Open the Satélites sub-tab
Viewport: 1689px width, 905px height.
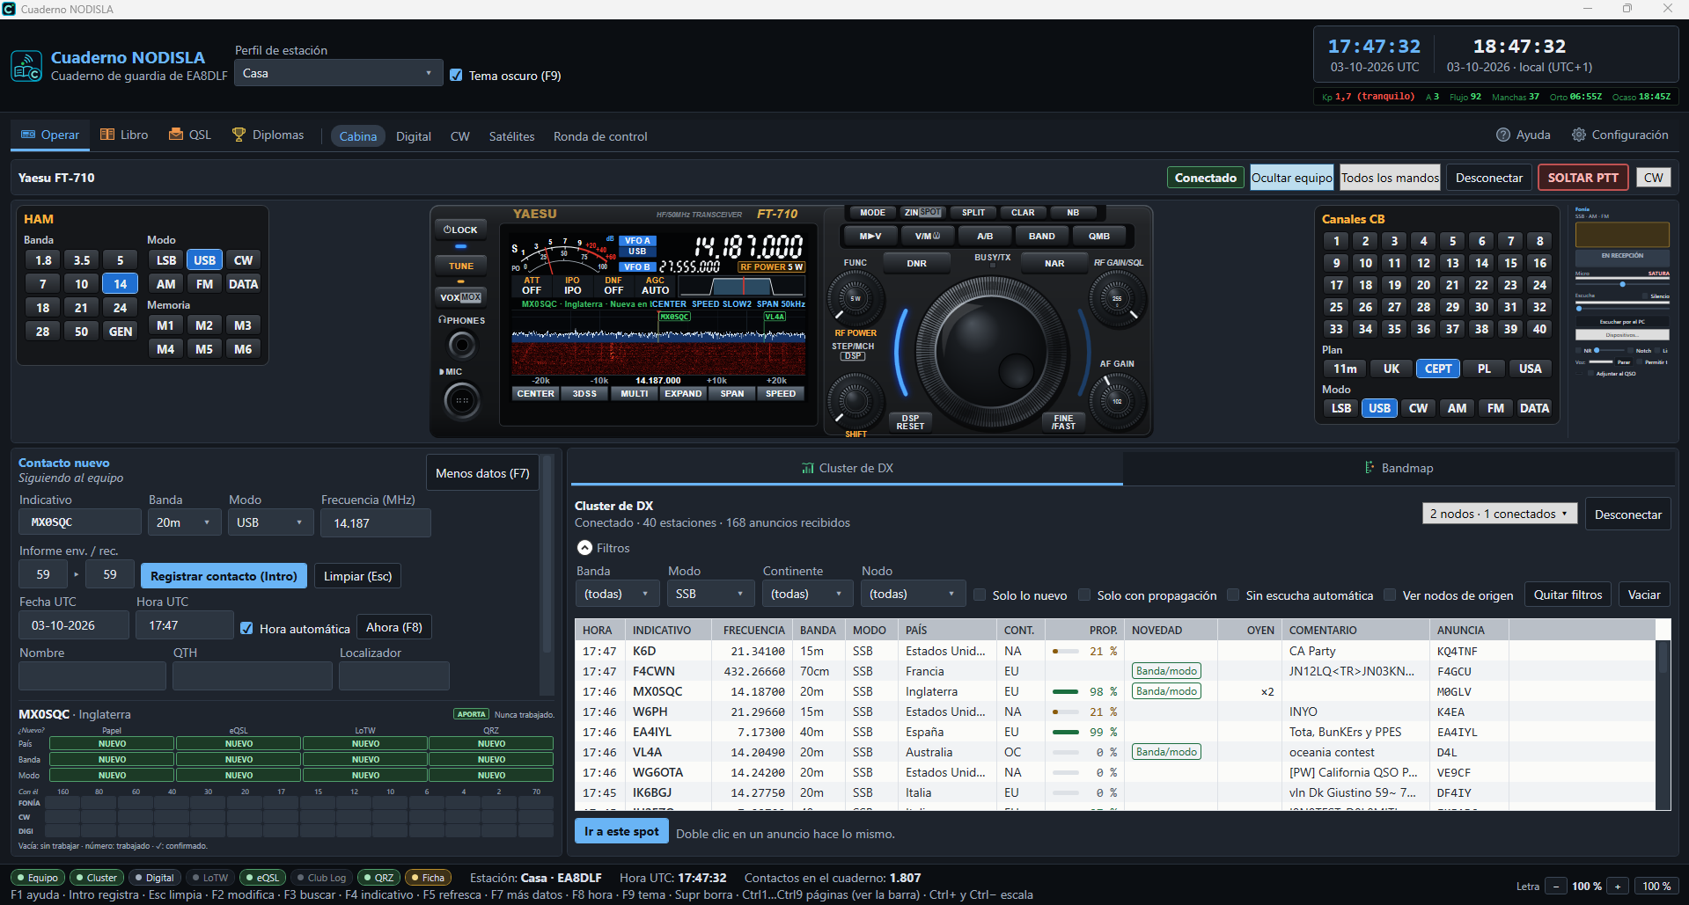click(512, 136)
